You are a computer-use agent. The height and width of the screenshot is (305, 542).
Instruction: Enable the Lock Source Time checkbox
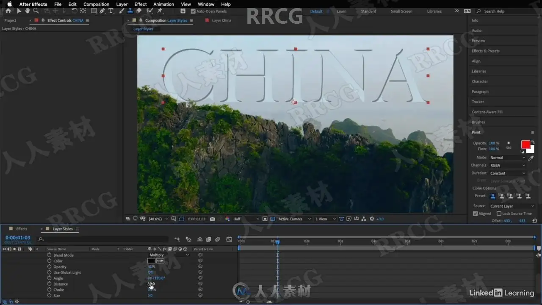pyautogui.click(x=499, y=213)
